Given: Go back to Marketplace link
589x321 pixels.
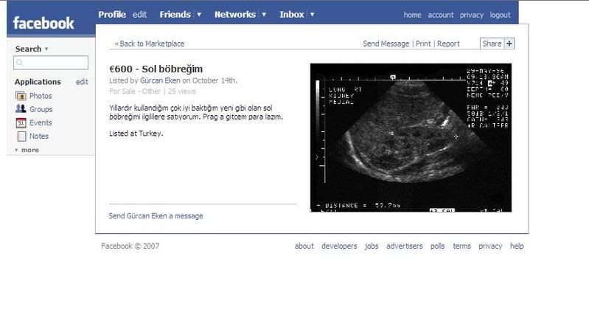Looking at the screenshot, I should tap(150, 44).
